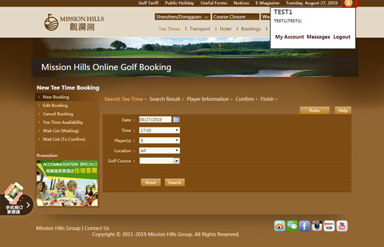The width and height of the screenshot is (384, 247).
Task: Open the Bookings menu item
Action: click(x=251, y=29)
